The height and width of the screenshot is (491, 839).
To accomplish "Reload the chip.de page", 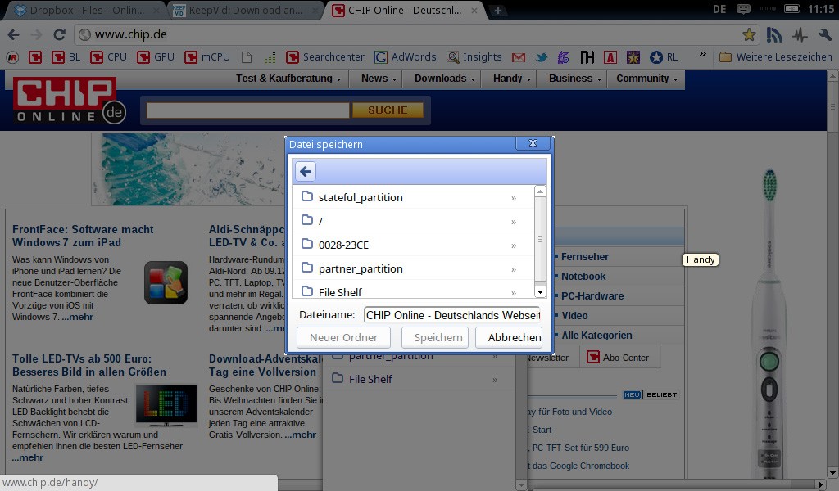I will (x=59, y=34).
